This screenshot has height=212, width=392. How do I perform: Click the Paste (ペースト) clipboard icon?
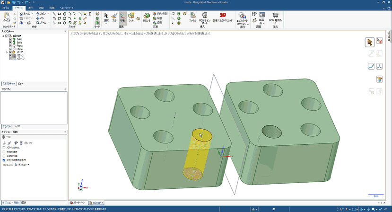[x=7, y=17]
